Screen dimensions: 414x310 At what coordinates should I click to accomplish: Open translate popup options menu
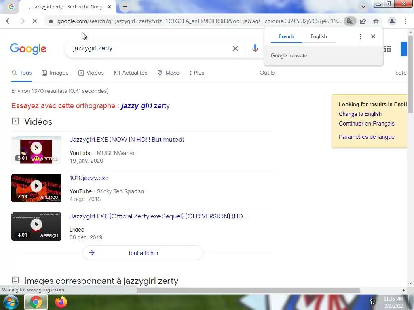point(360,36)
